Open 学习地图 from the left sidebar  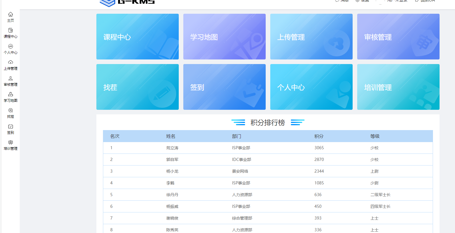tap(11, 97)
